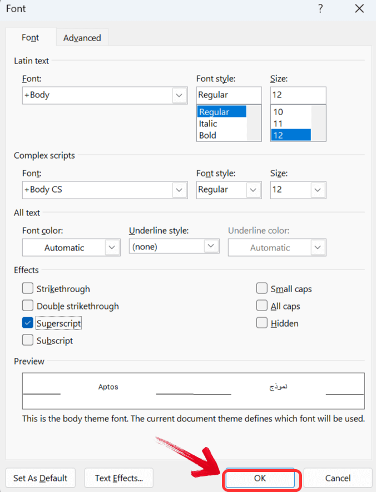
Task: Open the Font color picker dropdown
Action: (112, 247)
